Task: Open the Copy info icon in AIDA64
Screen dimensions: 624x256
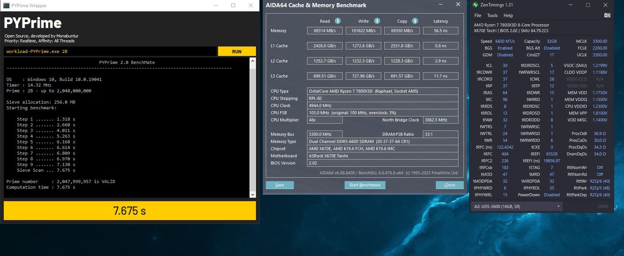Action: [415, 21]
